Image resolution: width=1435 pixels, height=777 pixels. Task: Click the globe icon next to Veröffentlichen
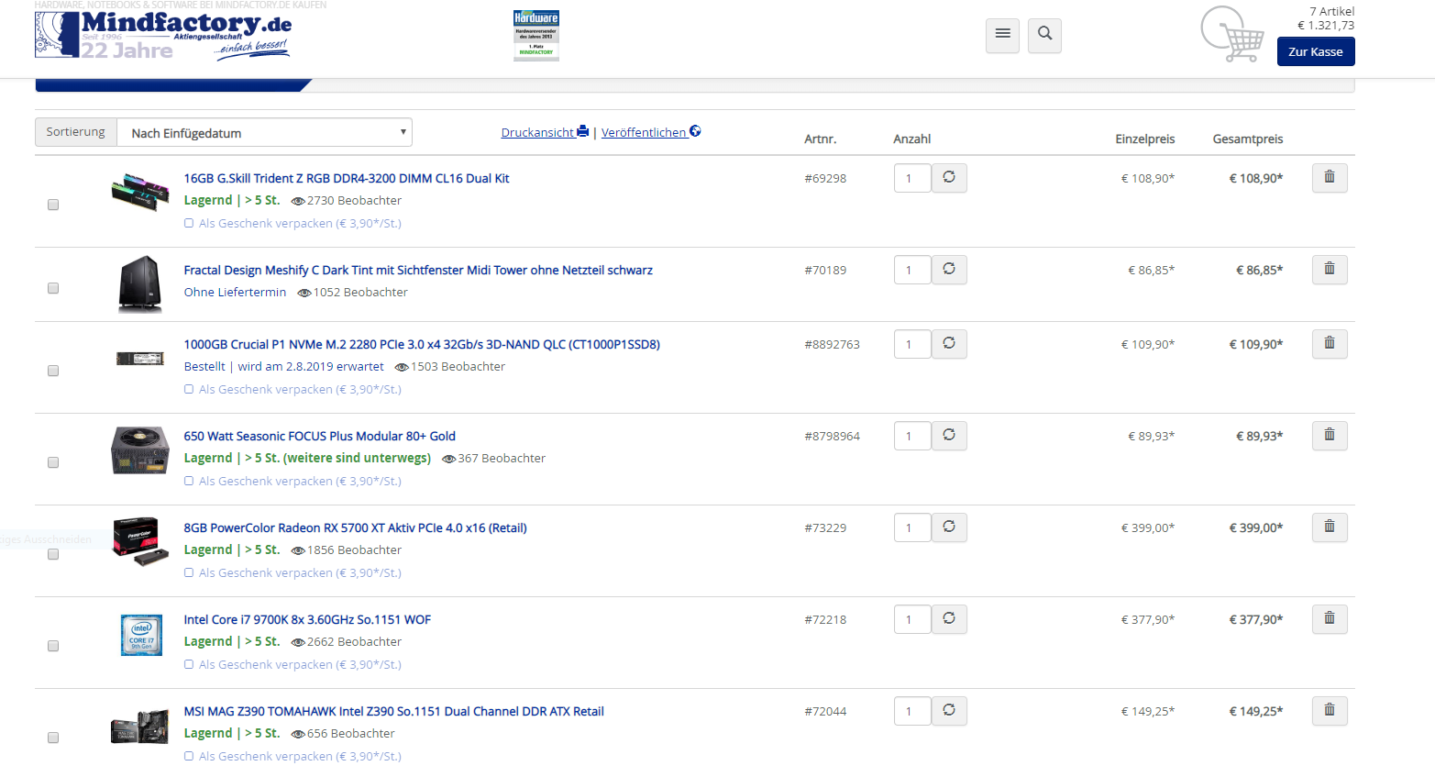pyautogui.click(x=695, y=131)
